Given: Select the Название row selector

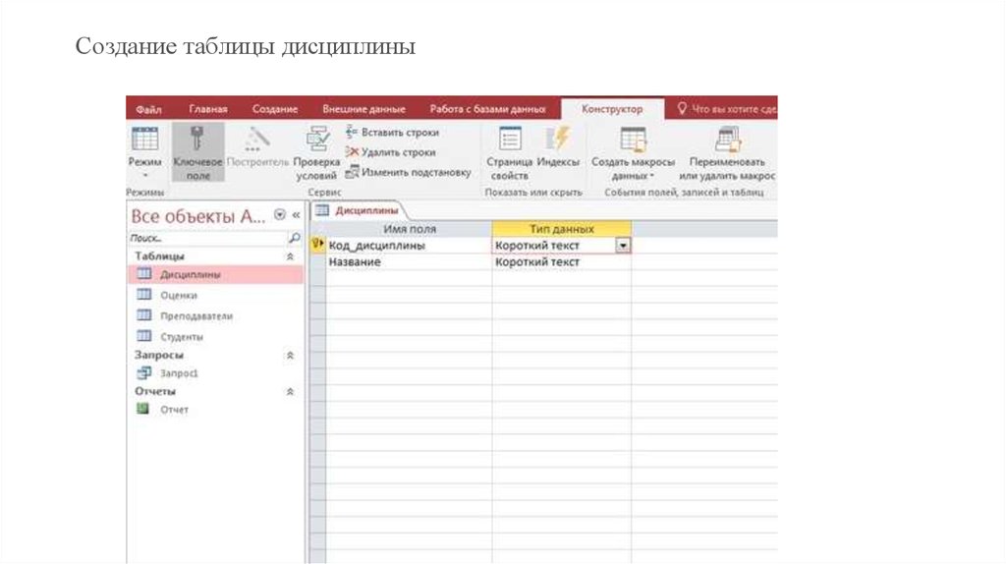Looking at the screenshot, I should pyautogui.click(x=317, y=261).
